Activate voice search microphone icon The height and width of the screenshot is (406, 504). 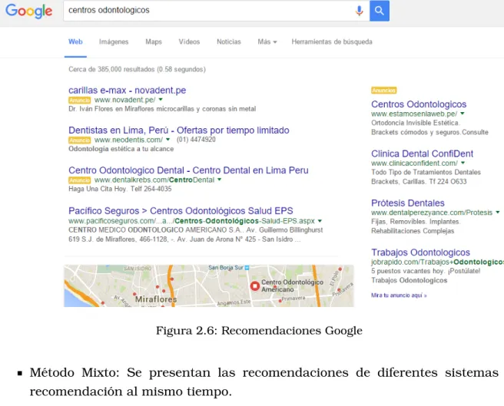[359, 11]
